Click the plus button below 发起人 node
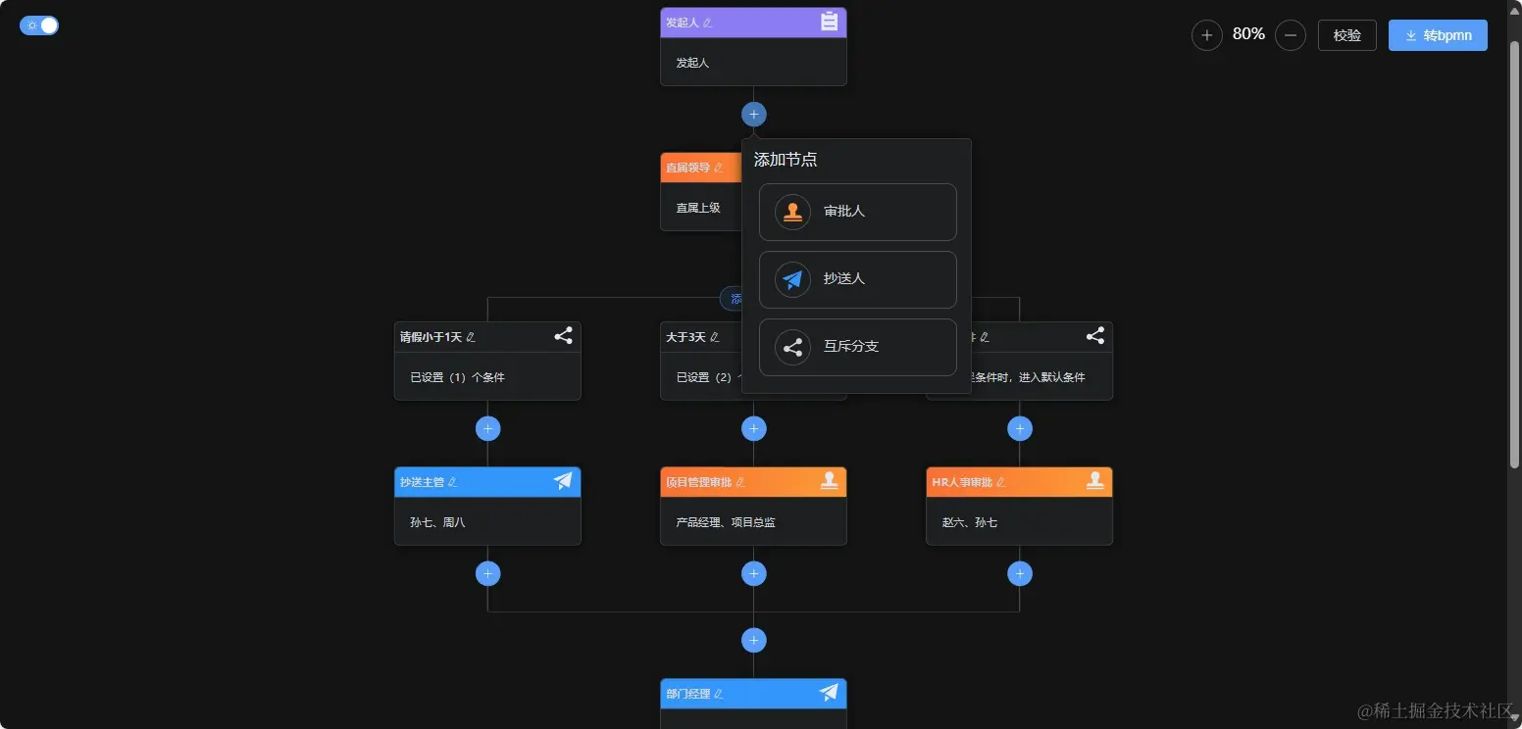Screen dimensions: 1522x729 coord(753,115)
